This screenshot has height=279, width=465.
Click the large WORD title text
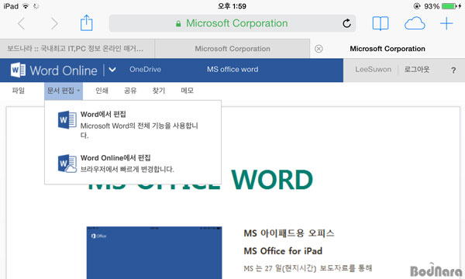tap(272, 180)
